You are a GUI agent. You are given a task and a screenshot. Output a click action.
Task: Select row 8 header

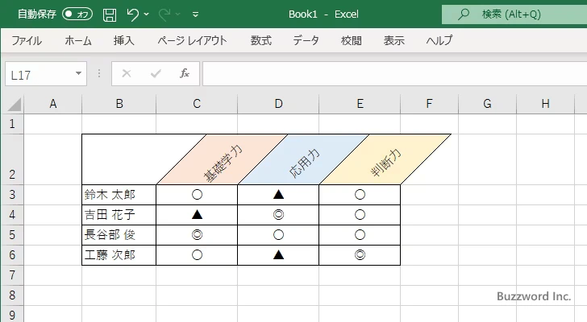pos(12,295)
